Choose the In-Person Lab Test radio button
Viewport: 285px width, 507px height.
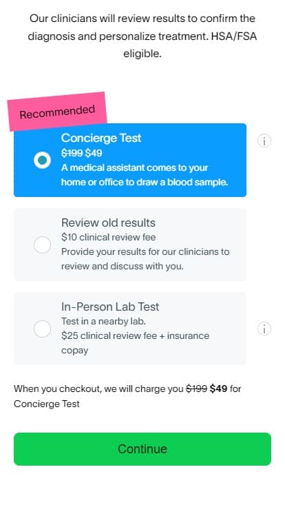click(42, 329)
